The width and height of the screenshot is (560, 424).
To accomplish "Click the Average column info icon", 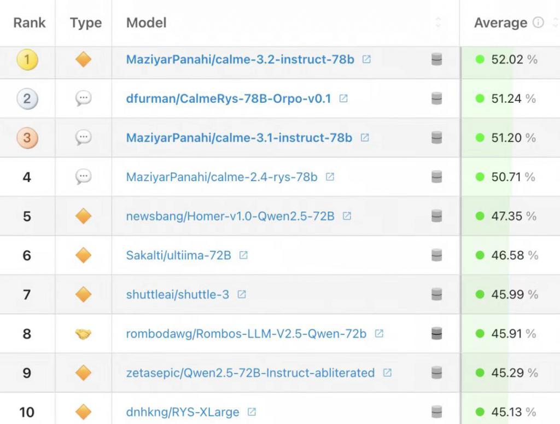I will point(538,22).
